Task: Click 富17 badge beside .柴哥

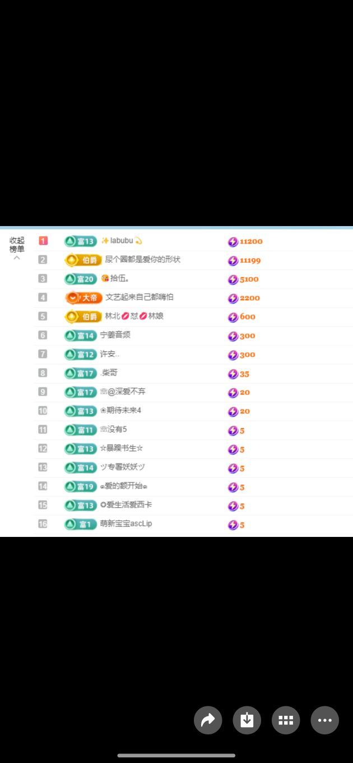Action: 81,373
